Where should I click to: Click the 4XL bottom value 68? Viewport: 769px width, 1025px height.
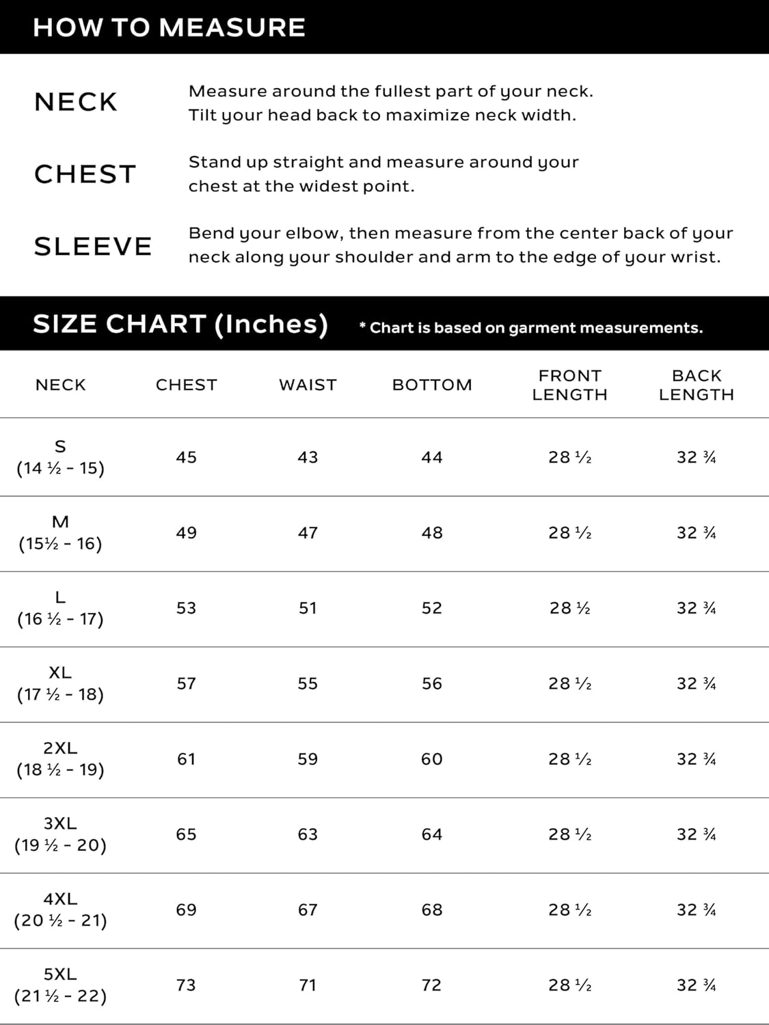432,910
